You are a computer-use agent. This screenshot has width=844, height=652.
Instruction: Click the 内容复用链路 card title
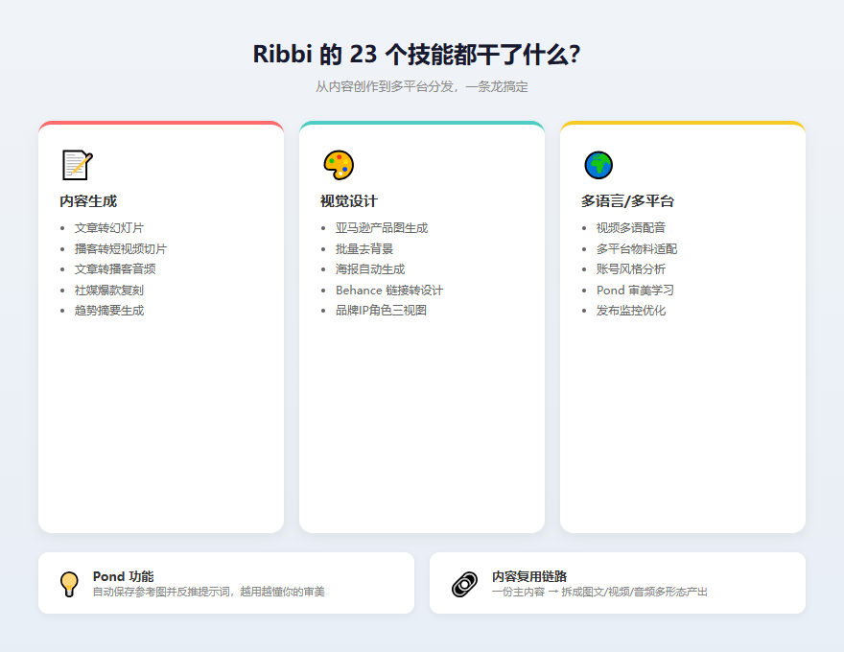tap(529, 576)
